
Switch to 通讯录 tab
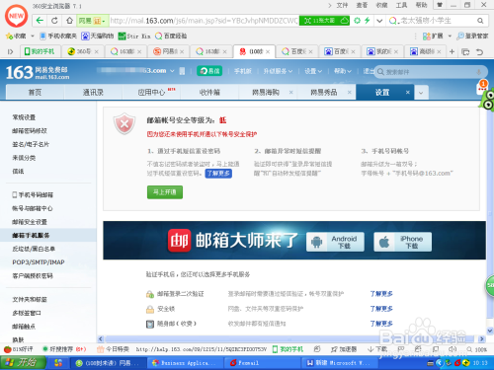point(93,93)
